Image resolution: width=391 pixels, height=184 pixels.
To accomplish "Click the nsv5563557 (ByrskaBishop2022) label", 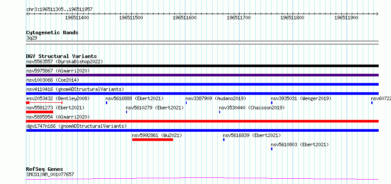I will coord(65,61).
